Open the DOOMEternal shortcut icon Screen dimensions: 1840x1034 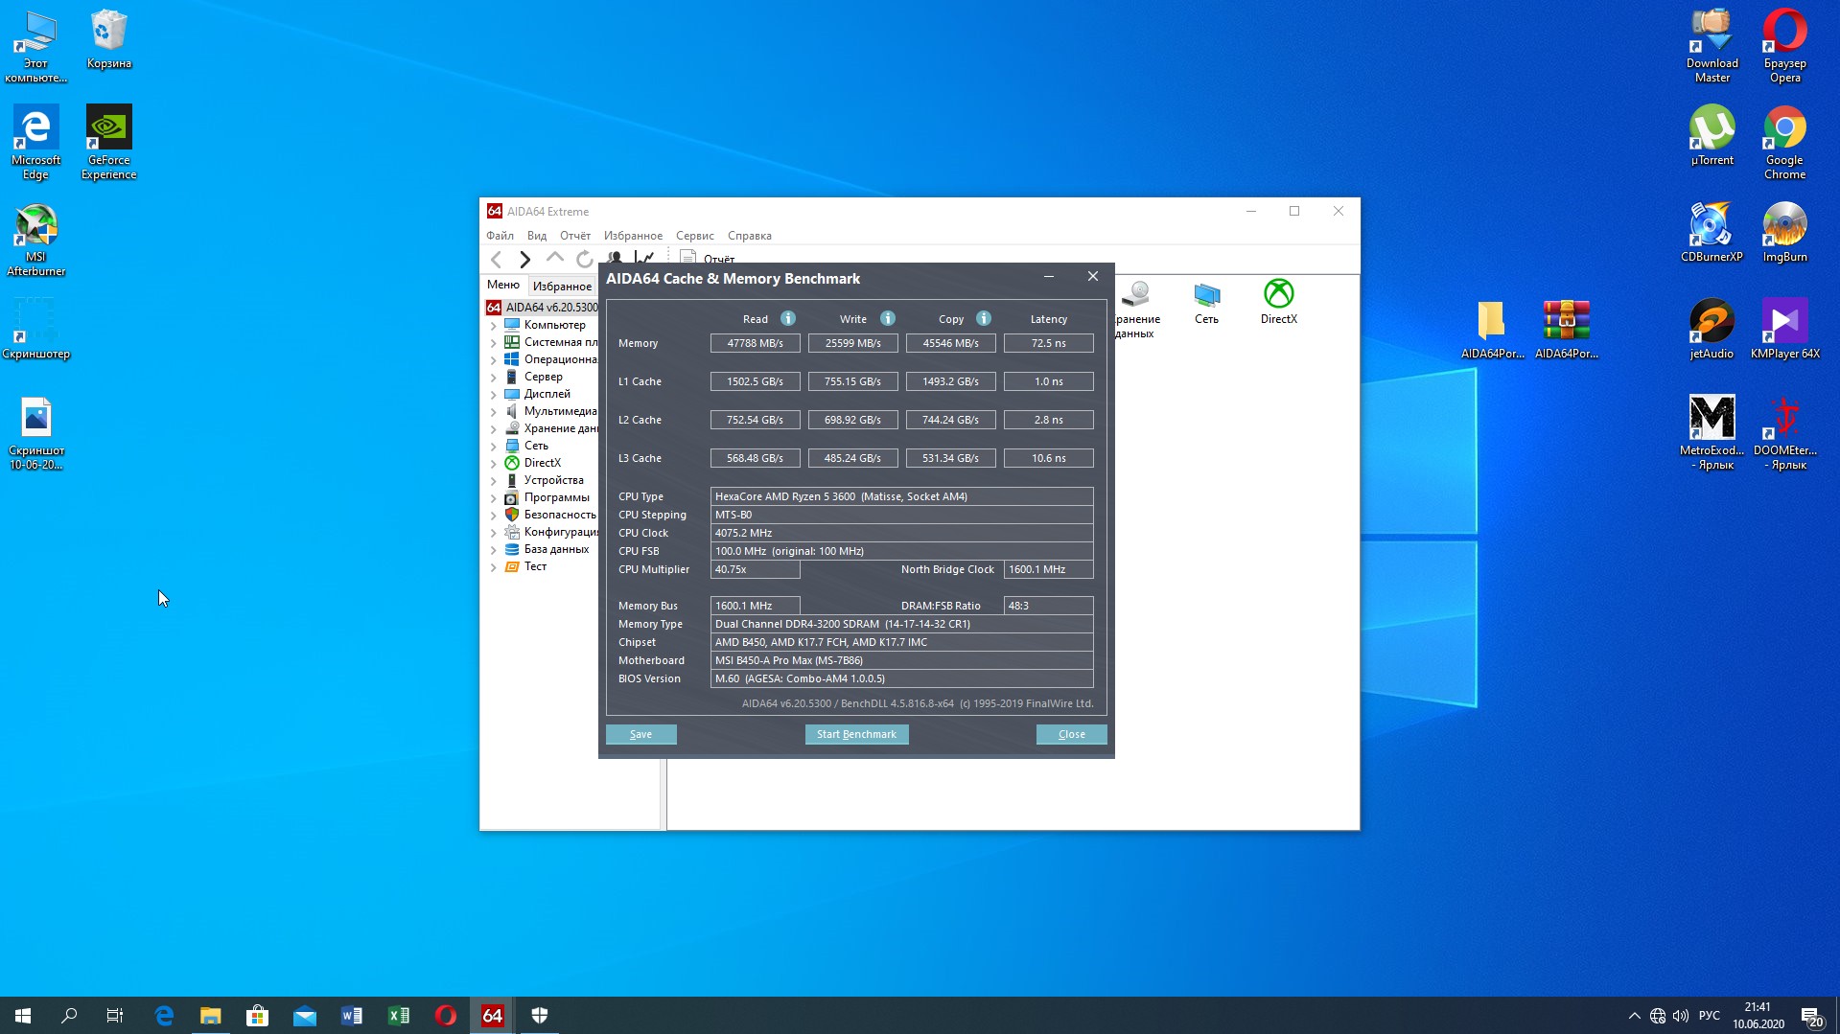point(1784,433)
